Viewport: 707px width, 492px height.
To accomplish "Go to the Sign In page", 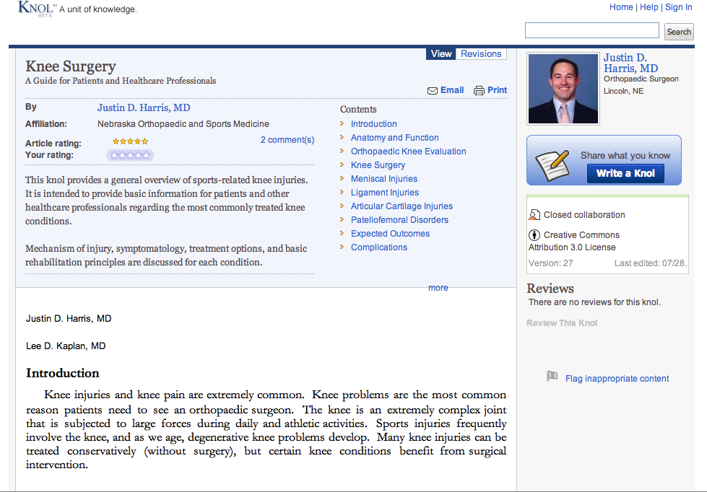I will click(678, 7).
